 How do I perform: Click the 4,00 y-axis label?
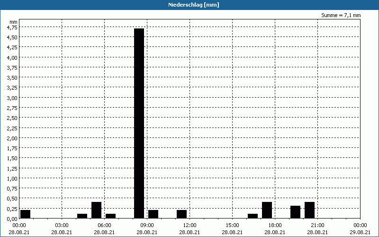click(x=12, y=57)
